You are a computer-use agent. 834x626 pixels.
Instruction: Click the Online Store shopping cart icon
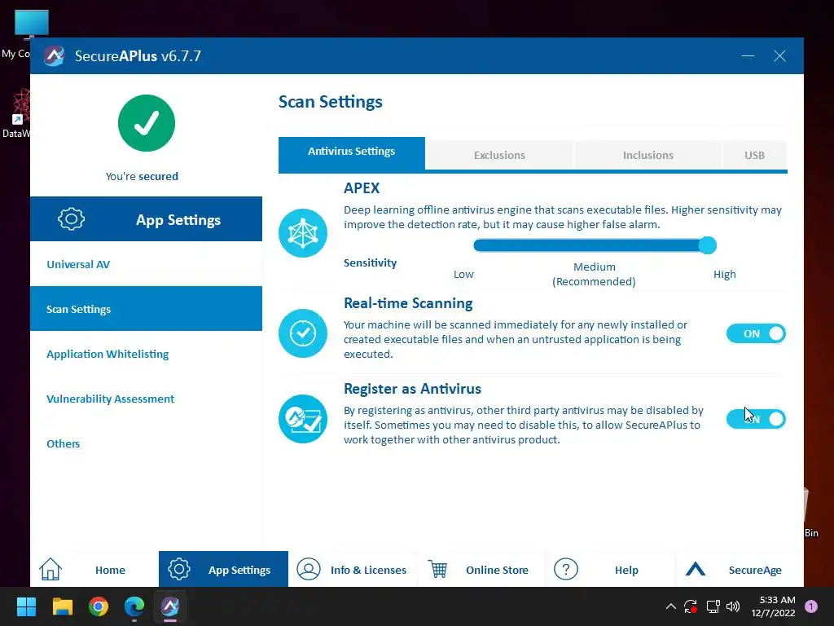click(437, 569)
